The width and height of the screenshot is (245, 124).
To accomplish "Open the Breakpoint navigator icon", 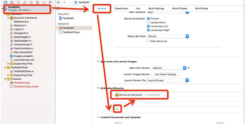I will (44, 2).
